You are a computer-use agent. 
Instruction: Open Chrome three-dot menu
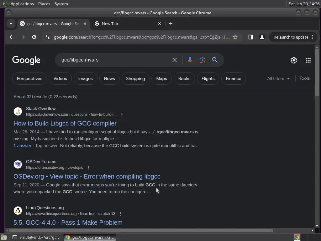click(312, 37)
